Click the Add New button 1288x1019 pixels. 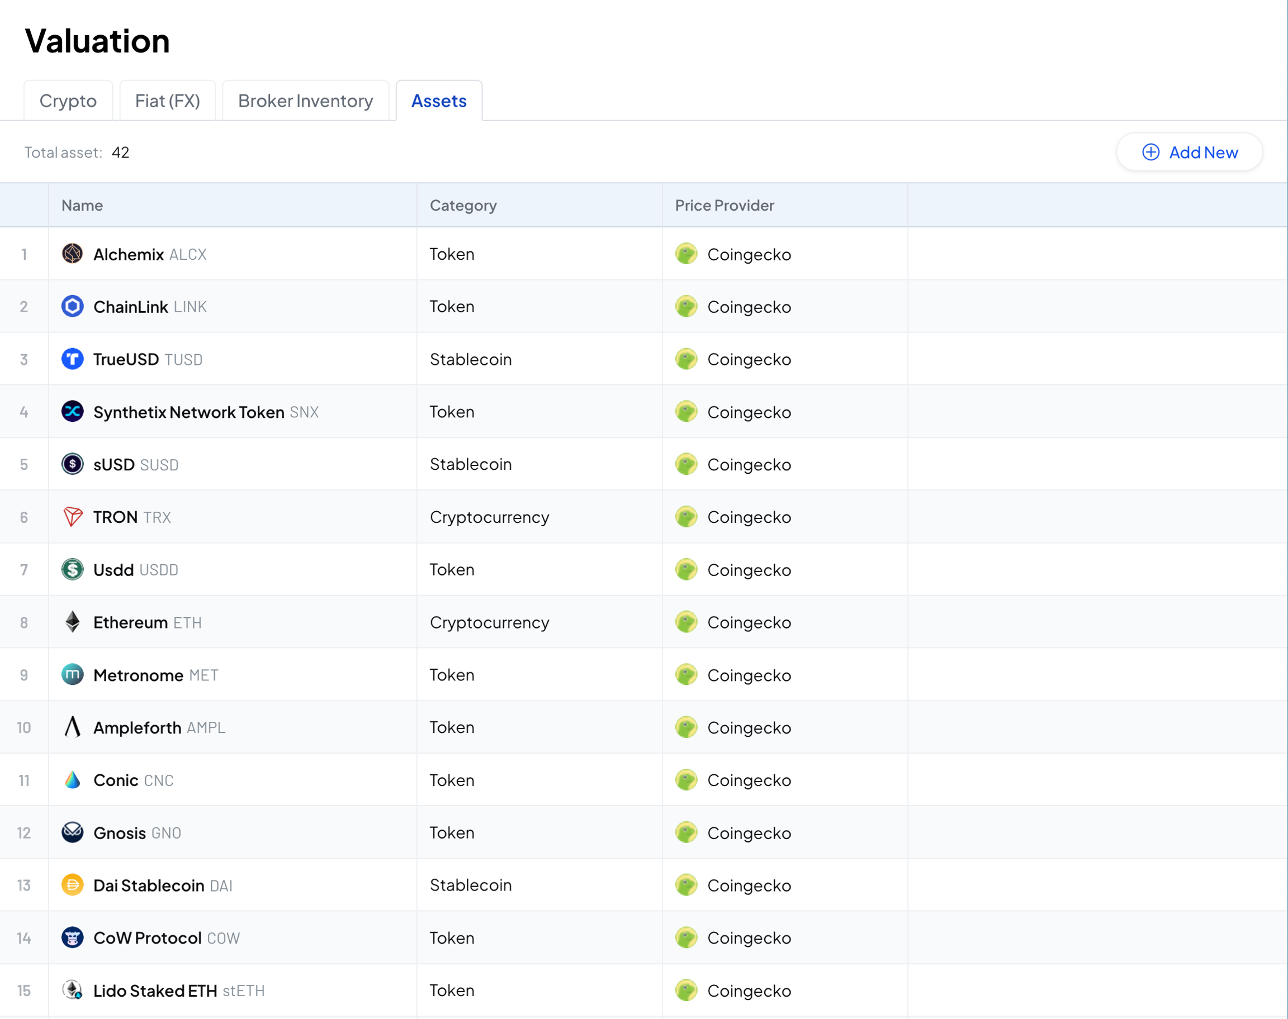click(1190, 152)
